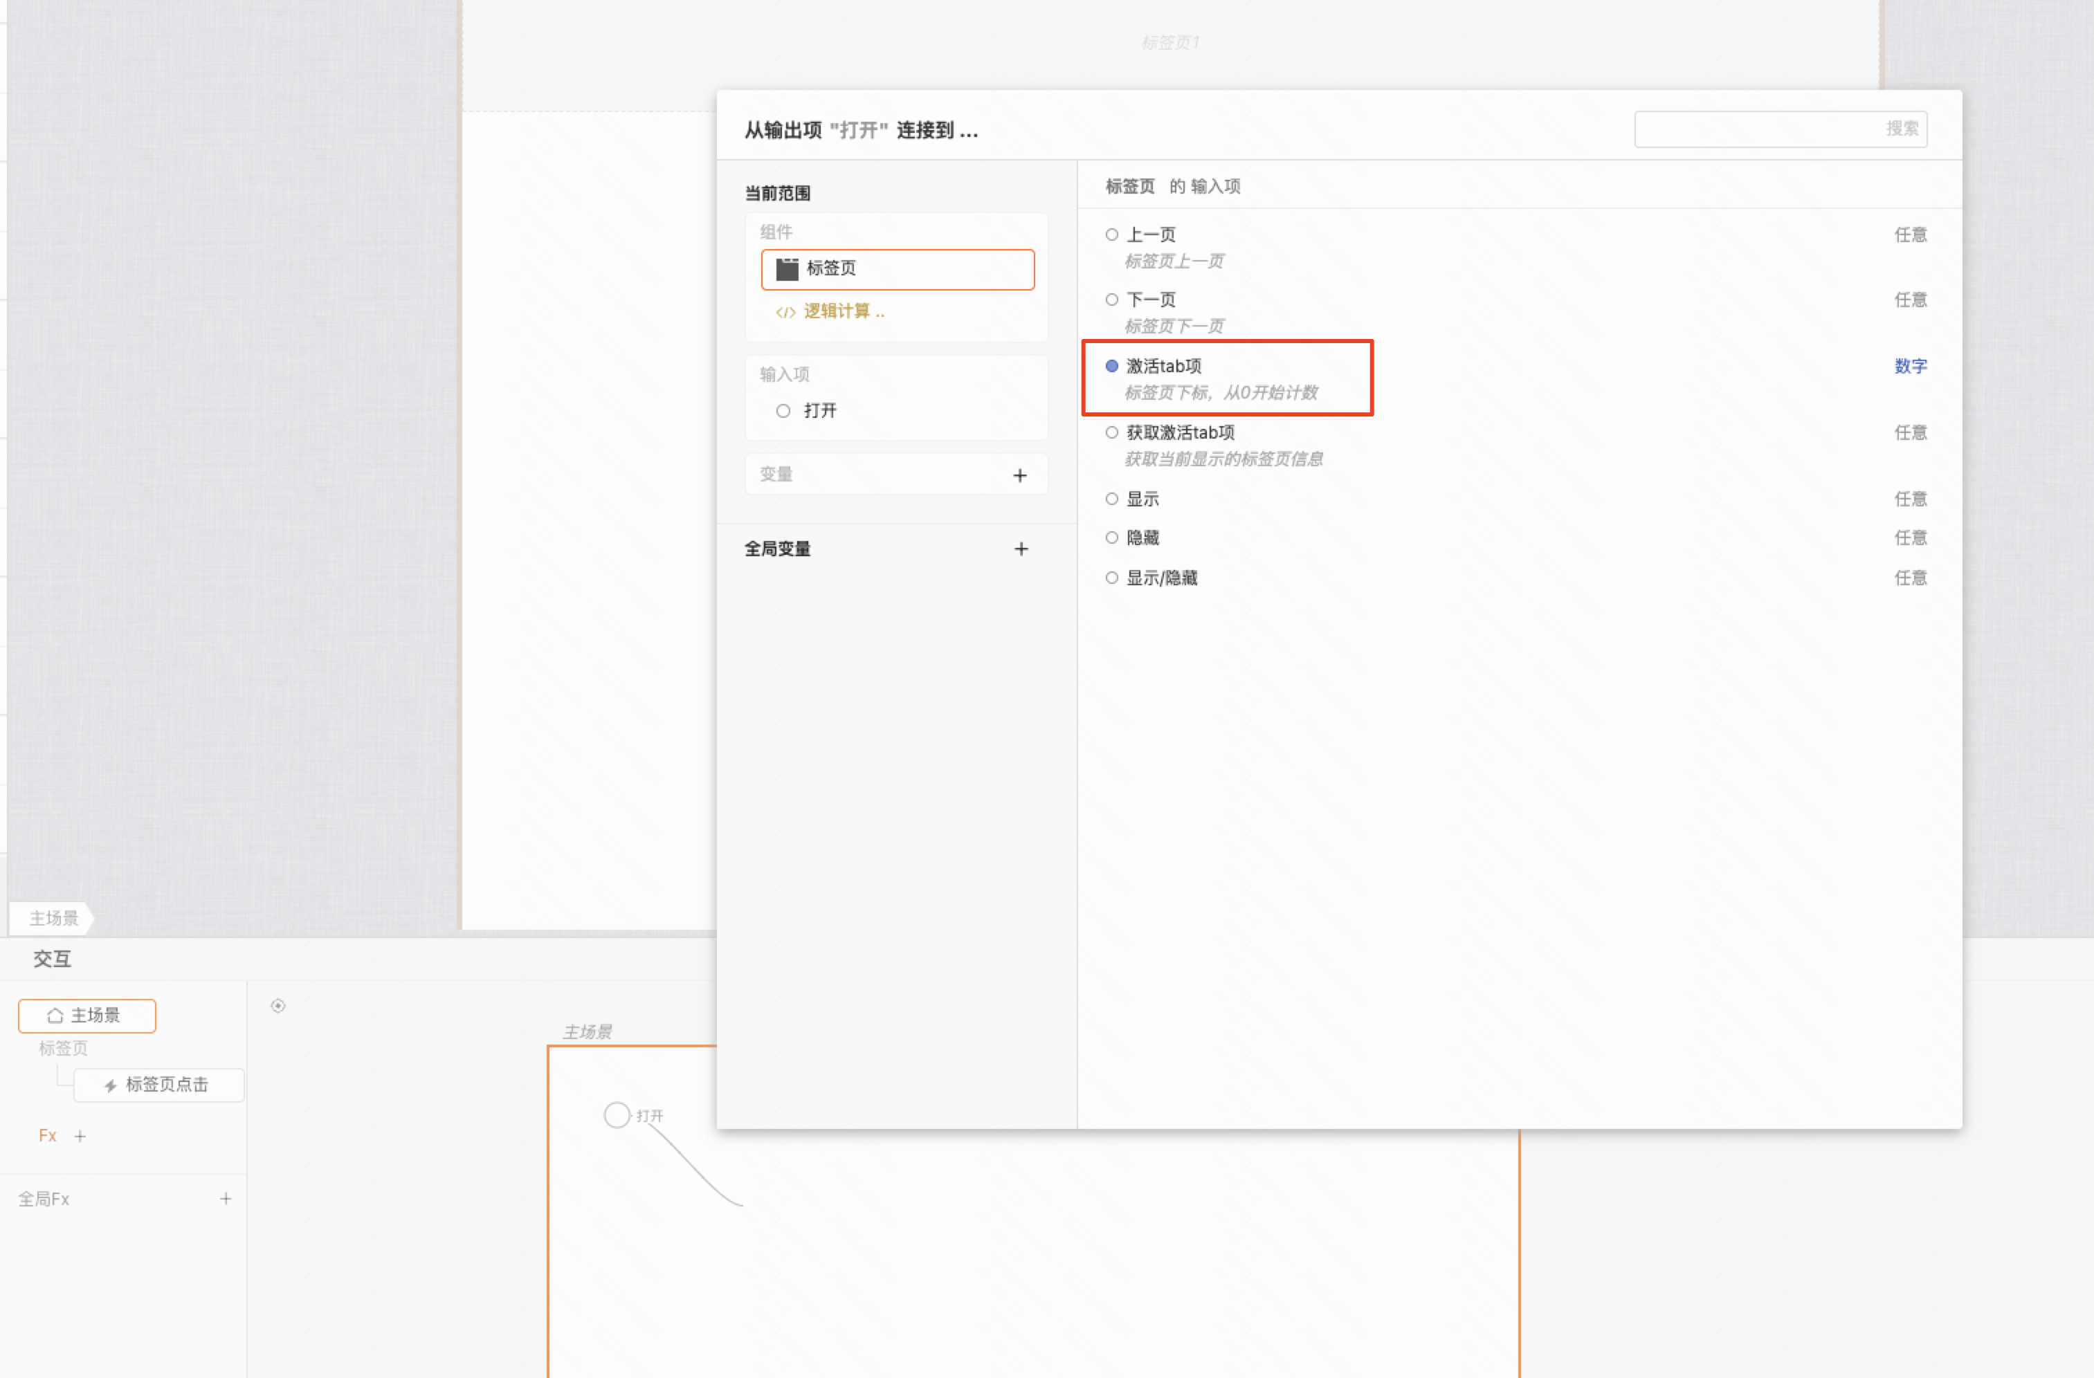Select the 上一页 input radio
The image size is (2094, 1378).
coord(1112,235)
